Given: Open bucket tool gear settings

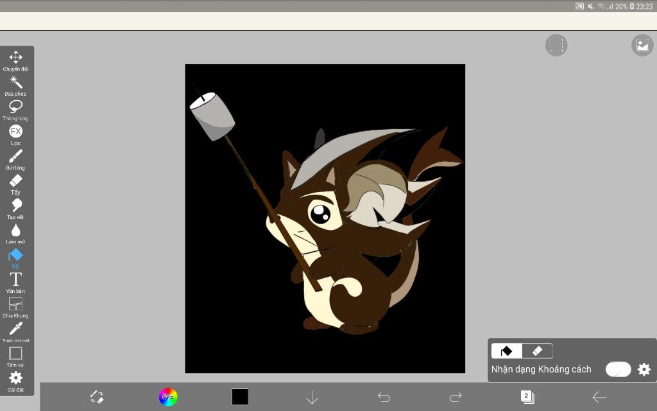Looking at the screenshot, I should 644,369.
